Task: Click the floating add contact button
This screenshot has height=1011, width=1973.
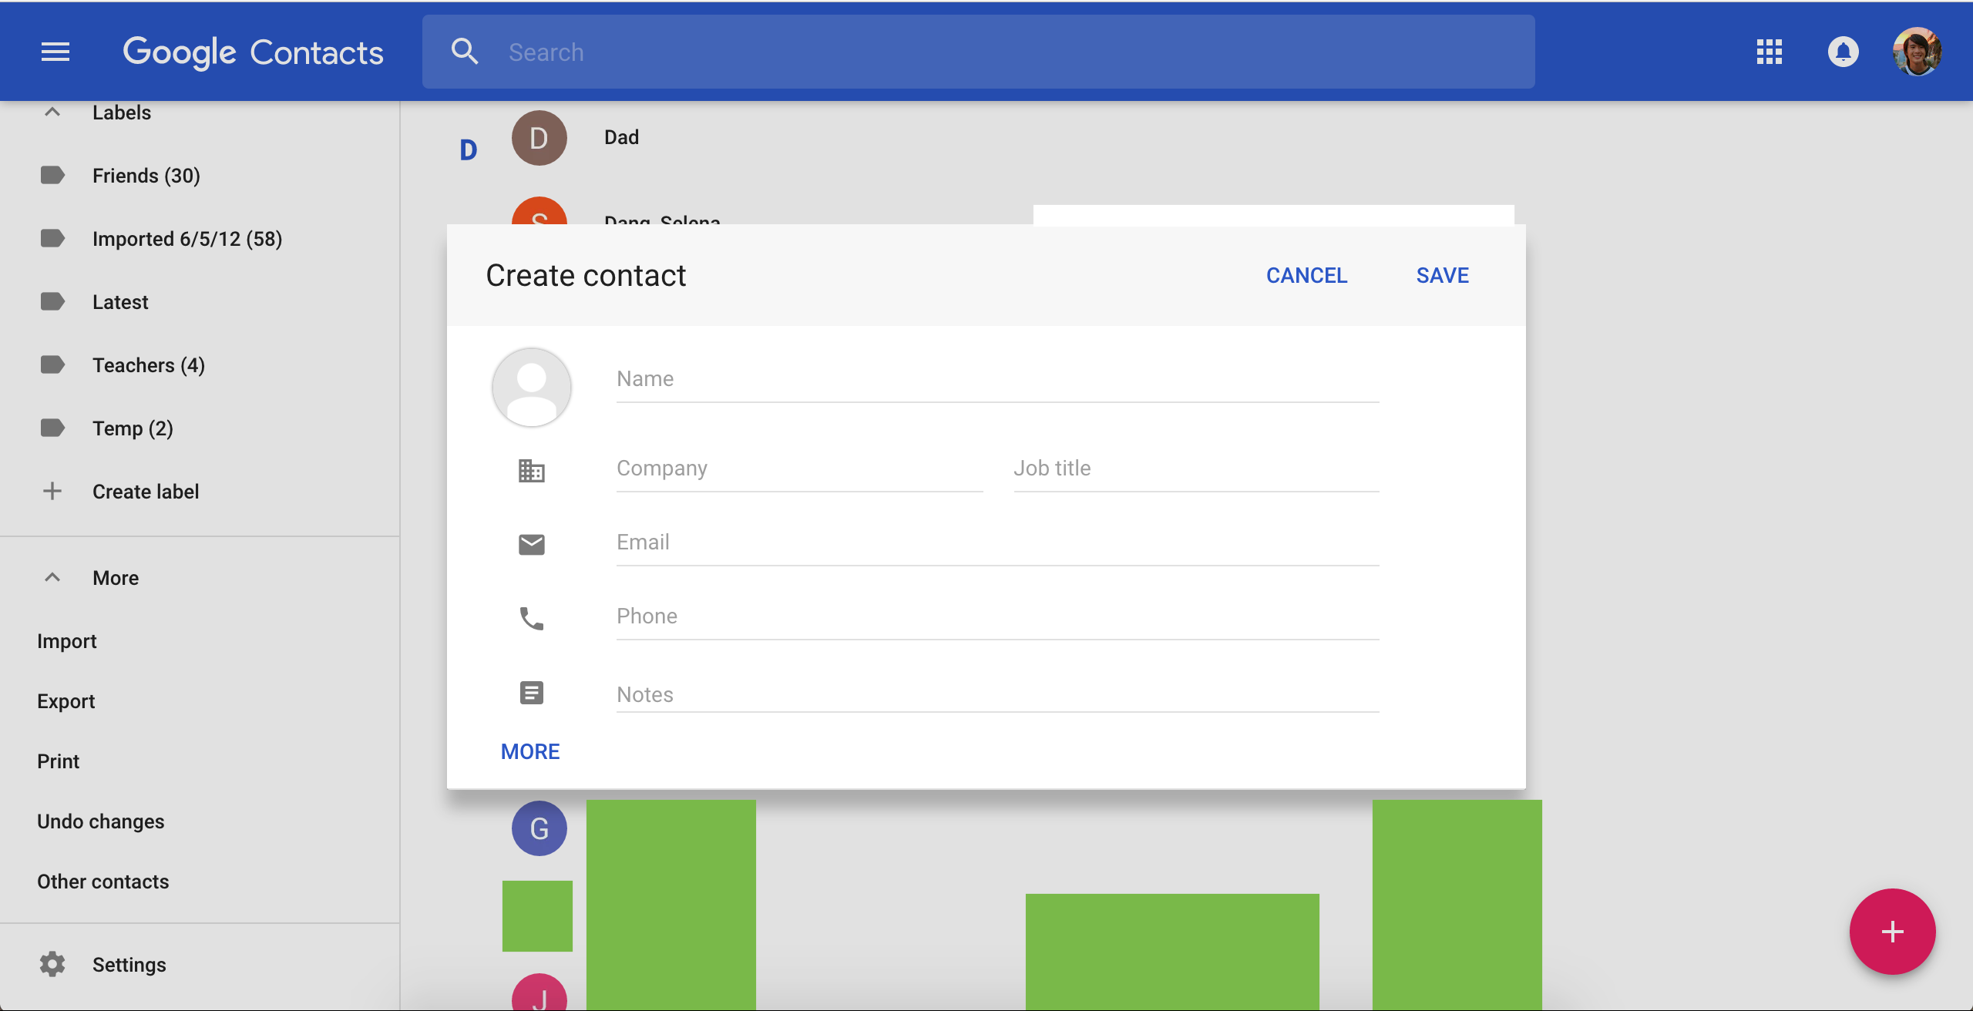Action: click(x=1893, y=931)
